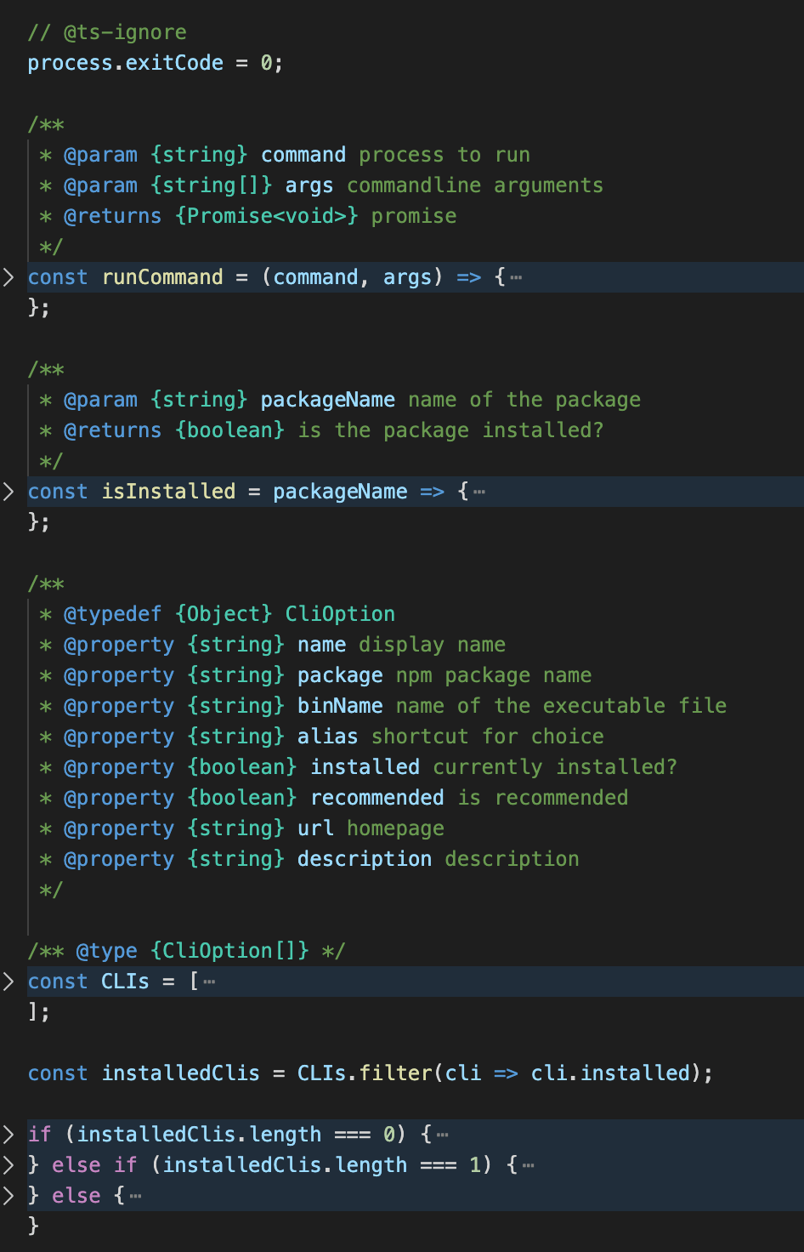Click the ellipsis on the 'length === 0' line

[442, 1135]
